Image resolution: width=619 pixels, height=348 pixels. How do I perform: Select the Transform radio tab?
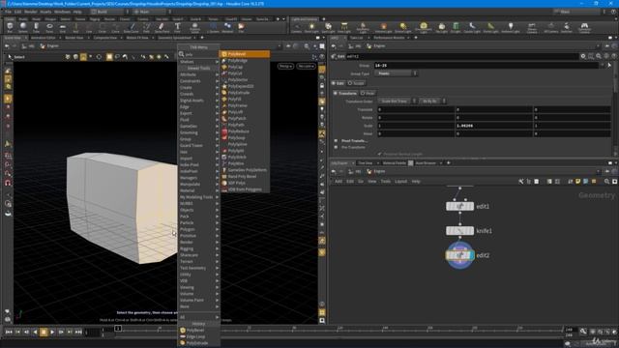[x=345, y=94]
